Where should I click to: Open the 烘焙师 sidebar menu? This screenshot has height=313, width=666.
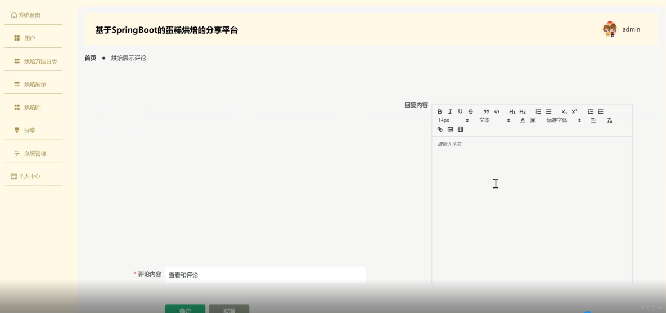34,107
